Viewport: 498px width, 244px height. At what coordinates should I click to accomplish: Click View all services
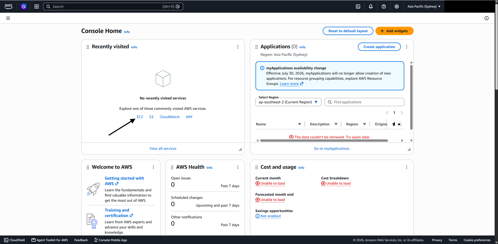[163, 148]
